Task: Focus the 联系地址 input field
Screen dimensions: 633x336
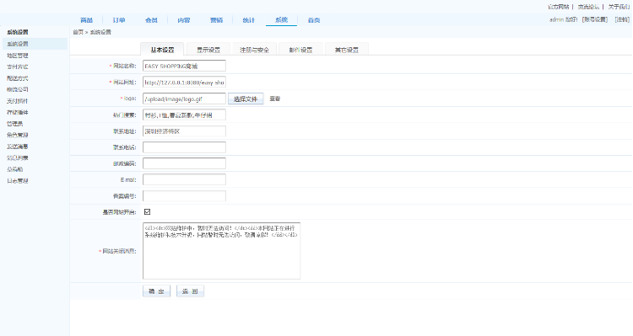Action: pos(184,131)
